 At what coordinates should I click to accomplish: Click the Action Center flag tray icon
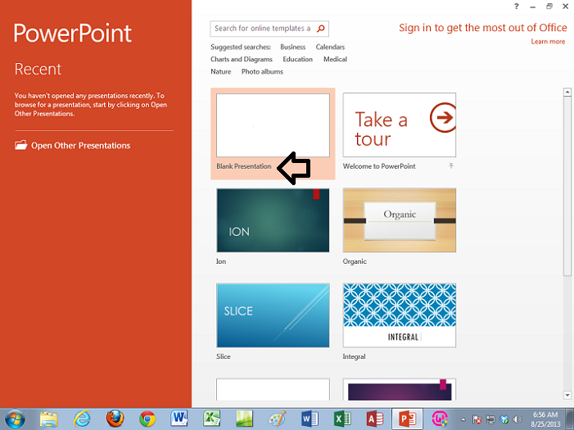[x=477, y=419]
